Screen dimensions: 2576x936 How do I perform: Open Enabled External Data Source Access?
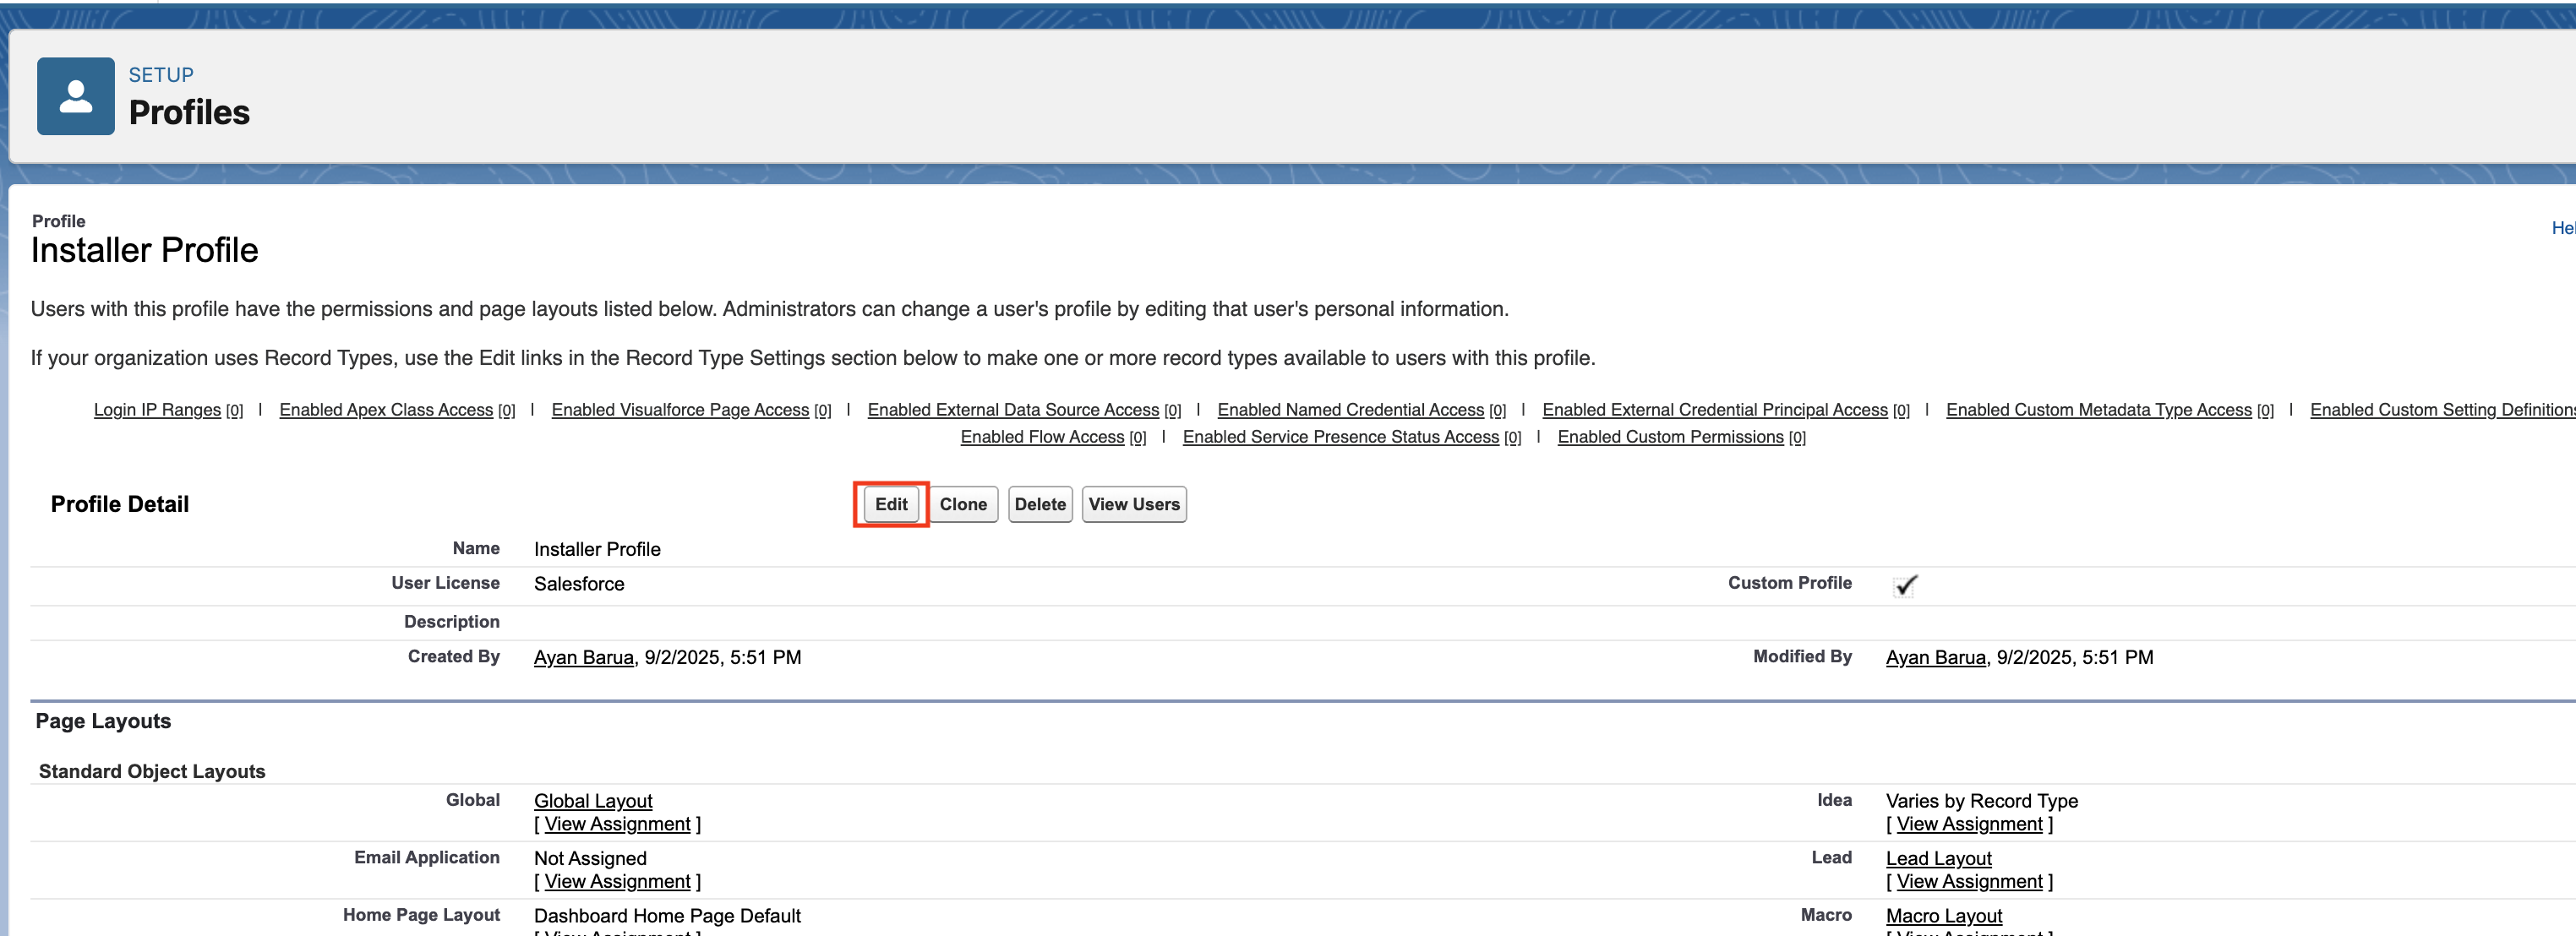click(1013, 409)
